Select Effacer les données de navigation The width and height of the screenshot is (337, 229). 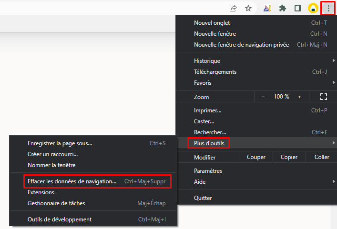72,181
